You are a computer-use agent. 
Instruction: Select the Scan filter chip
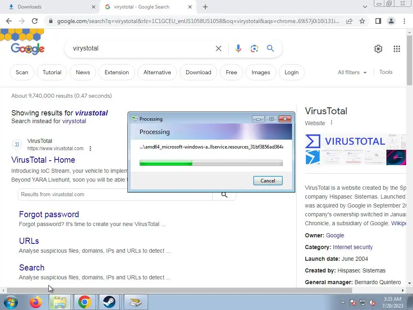(x=22, y=72)
